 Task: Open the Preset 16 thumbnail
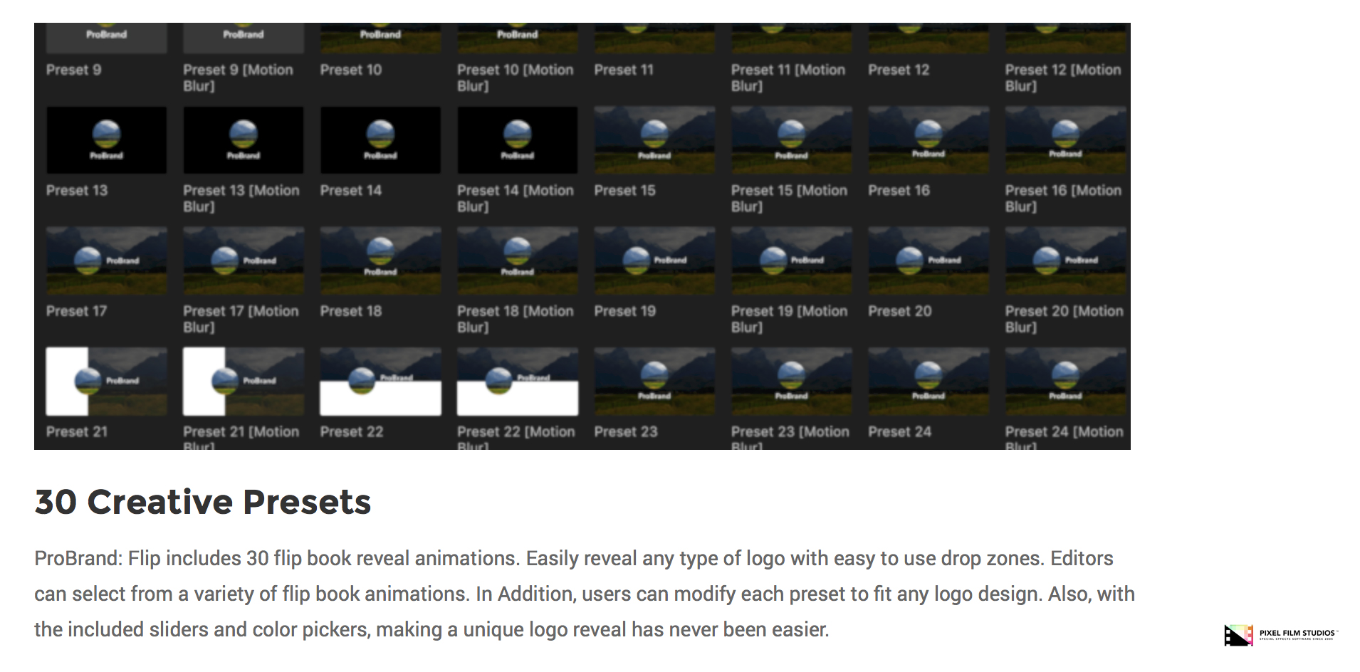click(929, 140)
